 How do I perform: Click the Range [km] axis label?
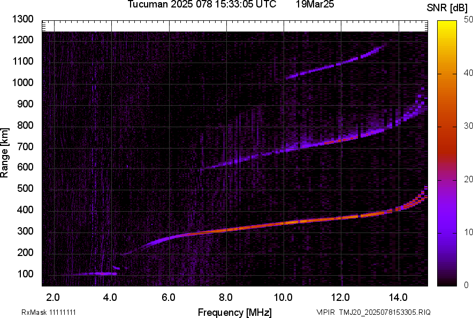(5, 152)
